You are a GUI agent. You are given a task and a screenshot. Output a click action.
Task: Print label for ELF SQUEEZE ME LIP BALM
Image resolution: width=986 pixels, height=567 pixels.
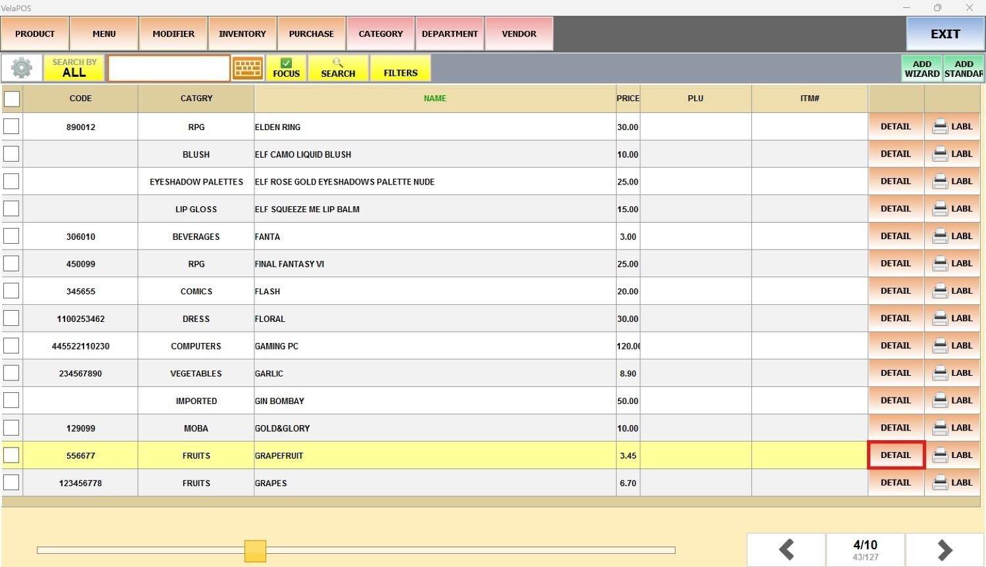click(x=952, y=208)
